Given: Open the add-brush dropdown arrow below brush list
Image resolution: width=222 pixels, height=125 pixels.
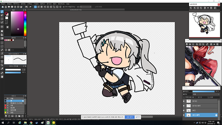Looking at the screenshot, I should (14, 116).
